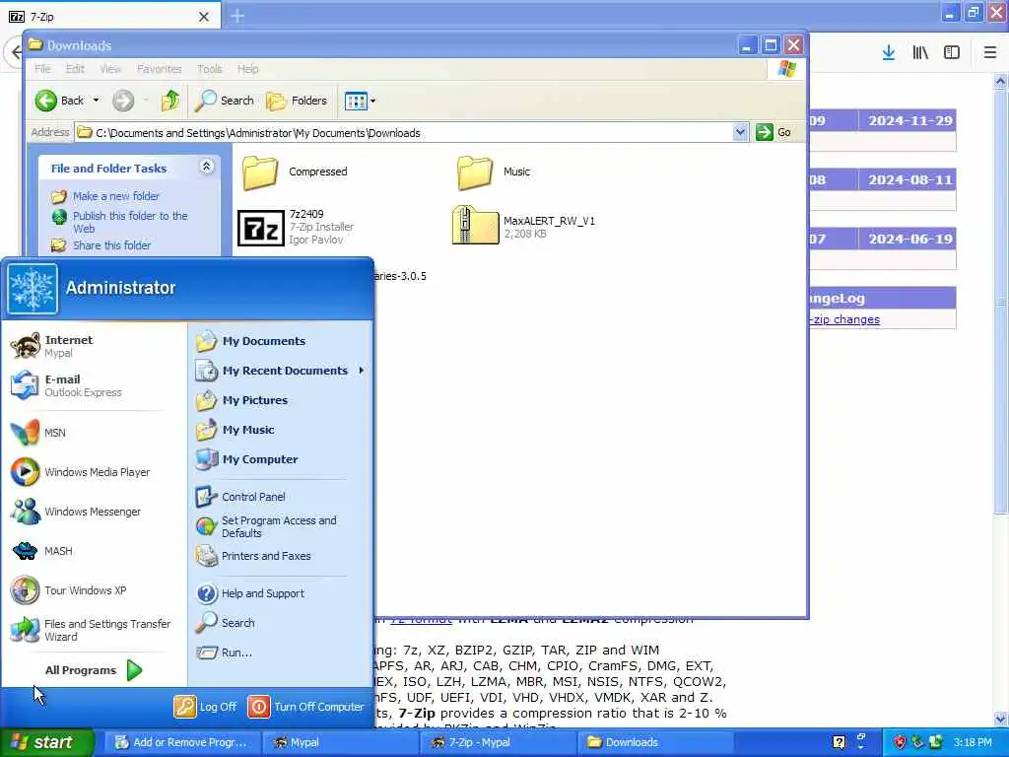This screenshot has height=757, width=1009.
Task: Collapse File and Folder Tasks panel
Action: tap(207, 167)
